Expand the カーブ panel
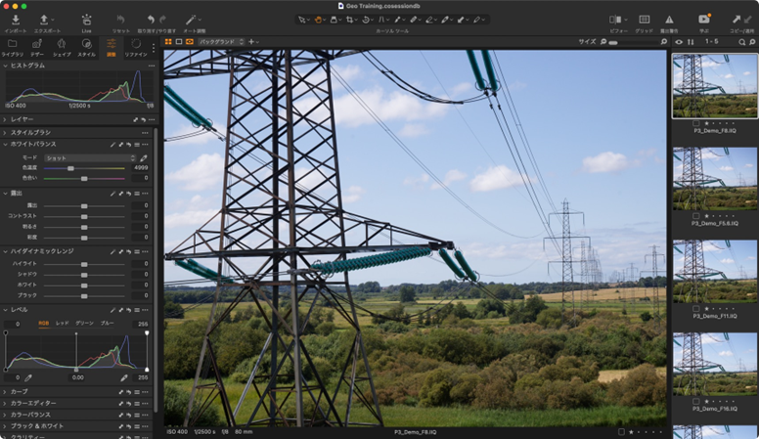 (x=5, y=391)
